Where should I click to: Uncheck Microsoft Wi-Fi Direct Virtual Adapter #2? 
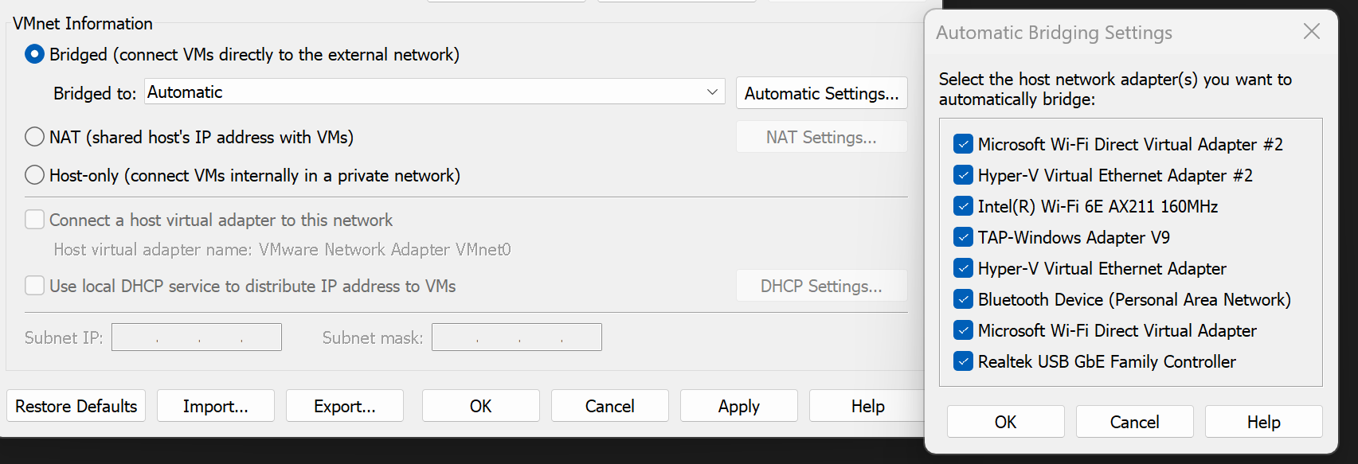[x=963, y=144]
